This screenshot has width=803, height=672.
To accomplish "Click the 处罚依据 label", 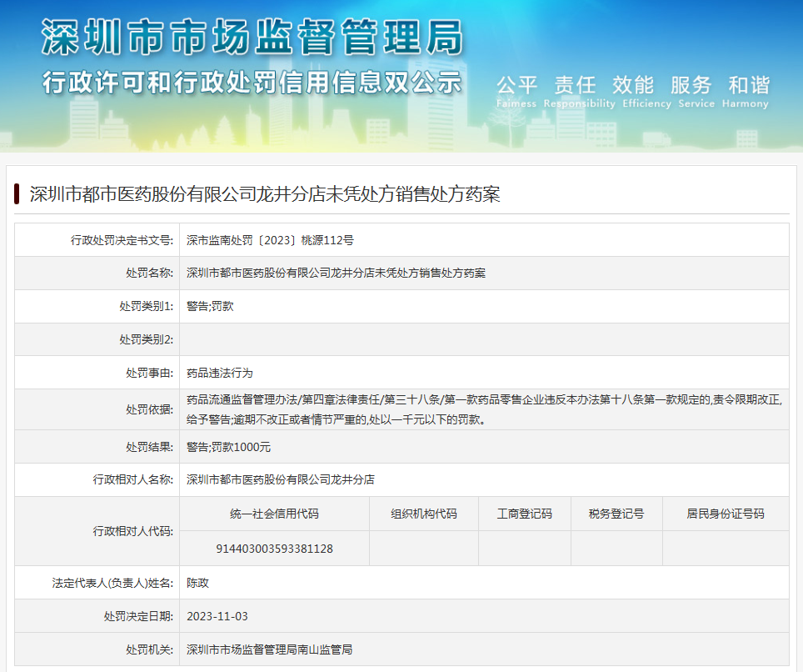I will point(150,409).
